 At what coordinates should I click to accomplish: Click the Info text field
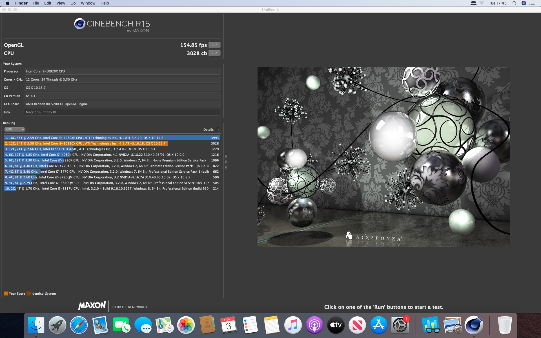pyautogui.click(x=122, y=112)
